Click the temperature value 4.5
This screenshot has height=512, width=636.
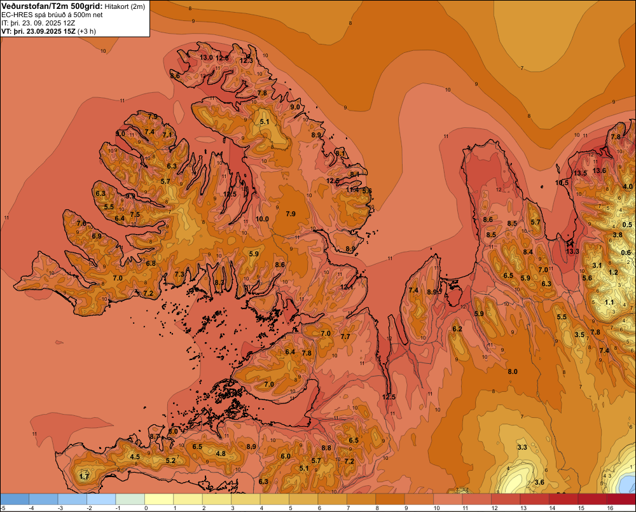(x=135, y=457)
